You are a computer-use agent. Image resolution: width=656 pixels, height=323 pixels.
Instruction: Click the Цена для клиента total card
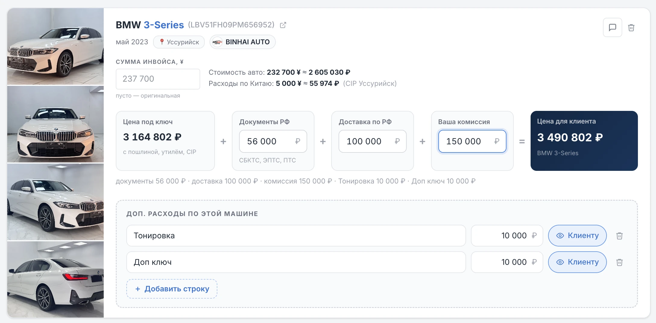tap(584, 141)
